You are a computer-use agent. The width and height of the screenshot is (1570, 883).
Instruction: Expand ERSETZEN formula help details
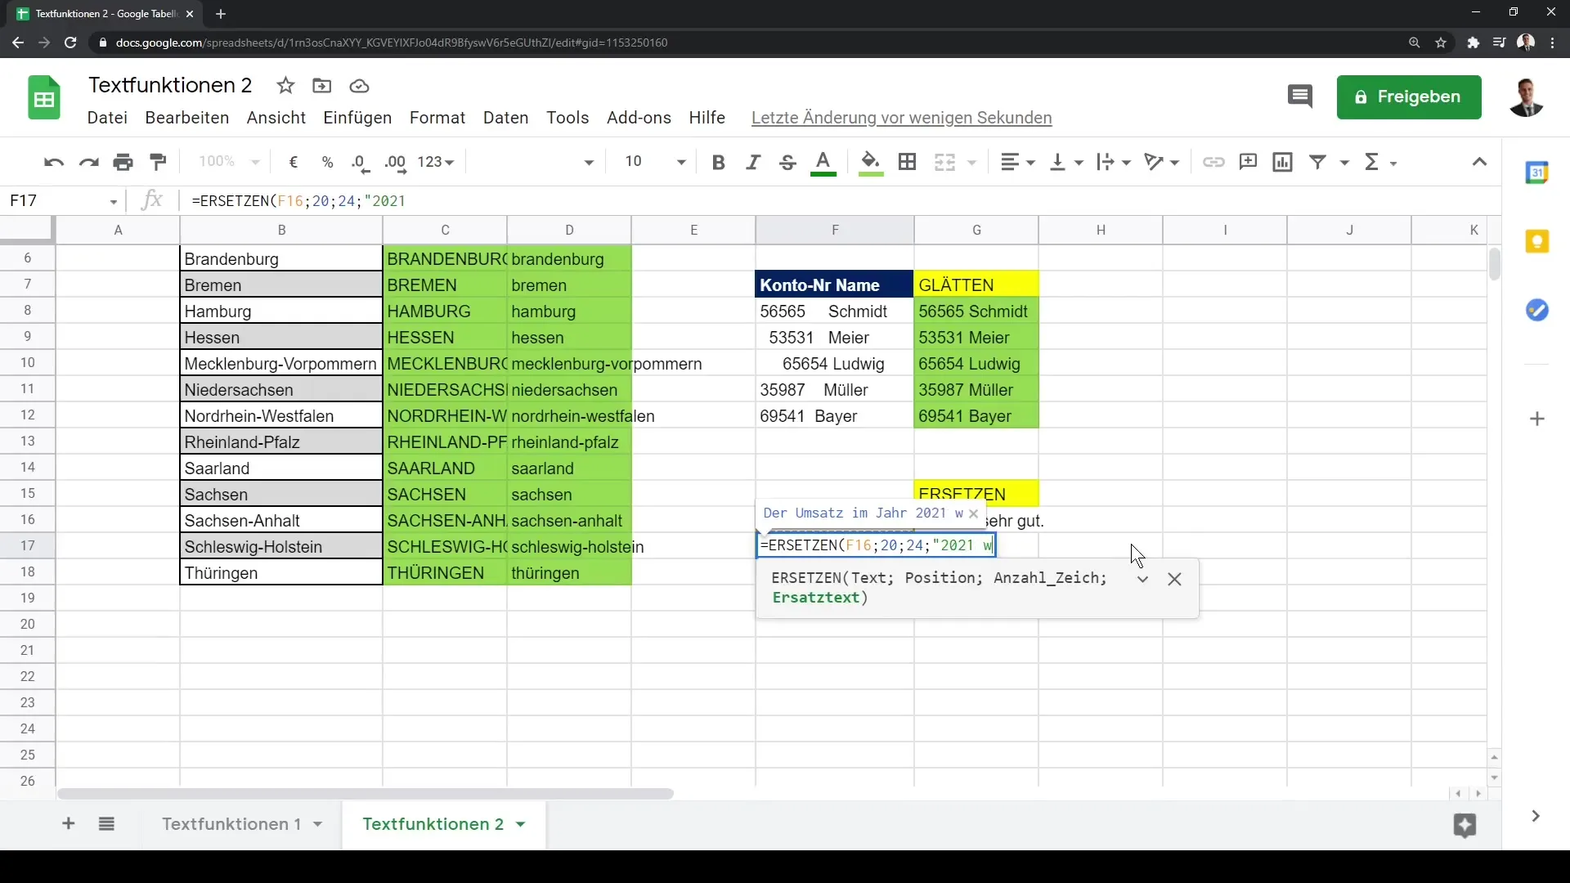point(1142,580)
